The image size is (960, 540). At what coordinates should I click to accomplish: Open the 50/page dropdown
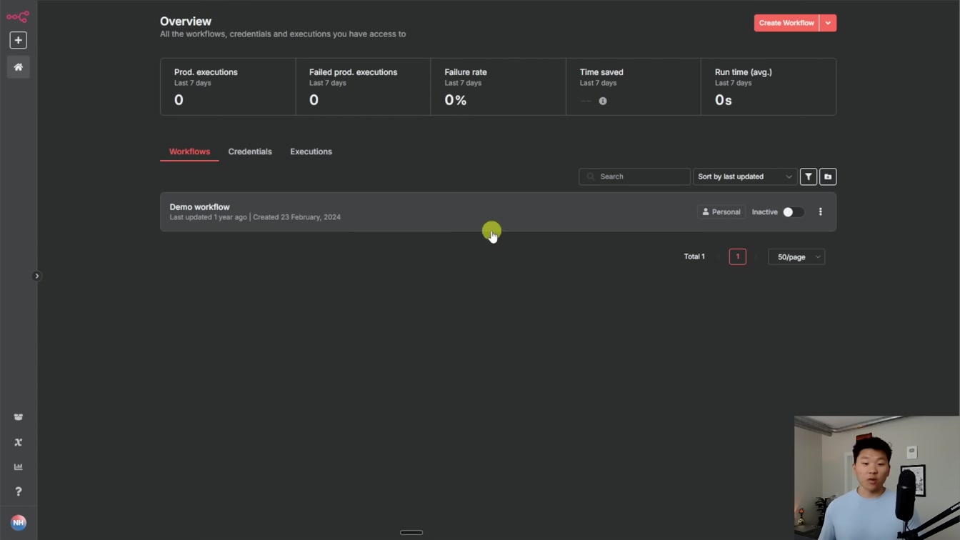pyautogui.click(x=796, y=256)
